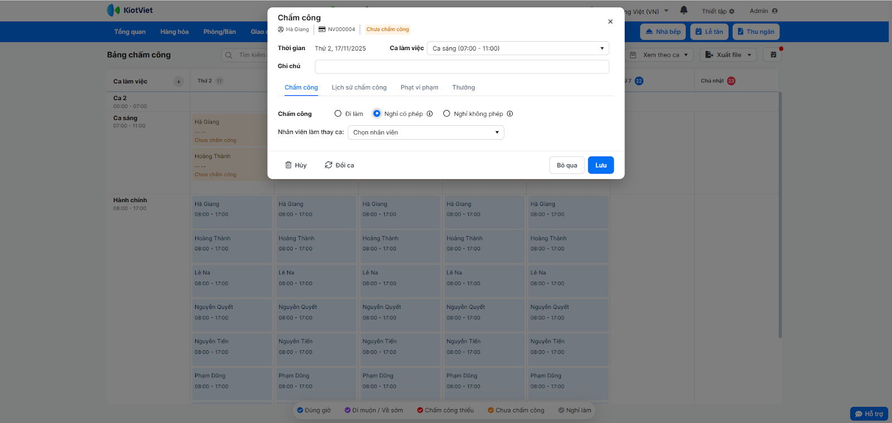Open the Tổng quan menu
This screenshot has width=892, height=423.
click(130, 32)
